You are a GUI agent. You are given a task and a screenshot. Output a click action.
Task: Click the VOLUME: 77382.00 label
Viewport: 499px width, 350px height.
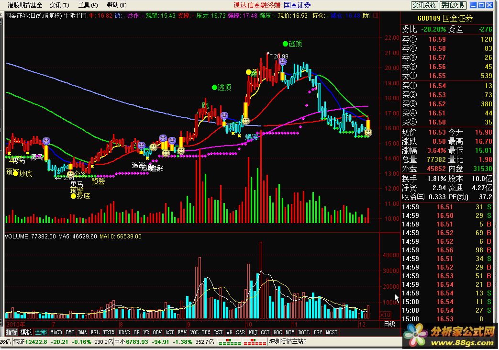pos(30,237)
